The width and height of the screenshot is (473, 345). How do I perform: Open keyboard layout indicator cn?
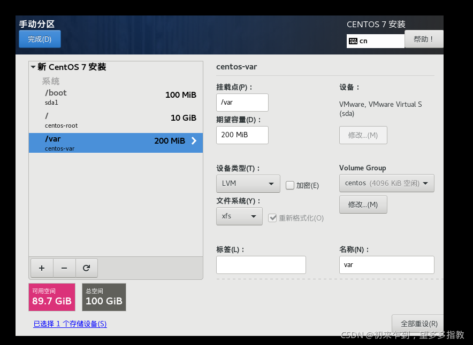click(x=375, y=41)
